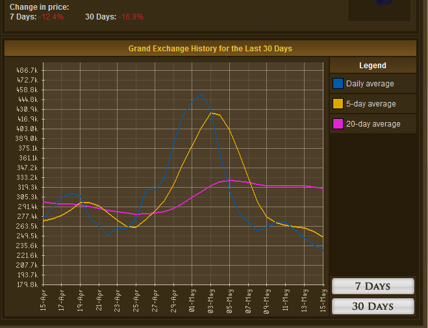Click the 11-May x-axis date label
Viewport: 428px width, 328px height.
point(285,301)
